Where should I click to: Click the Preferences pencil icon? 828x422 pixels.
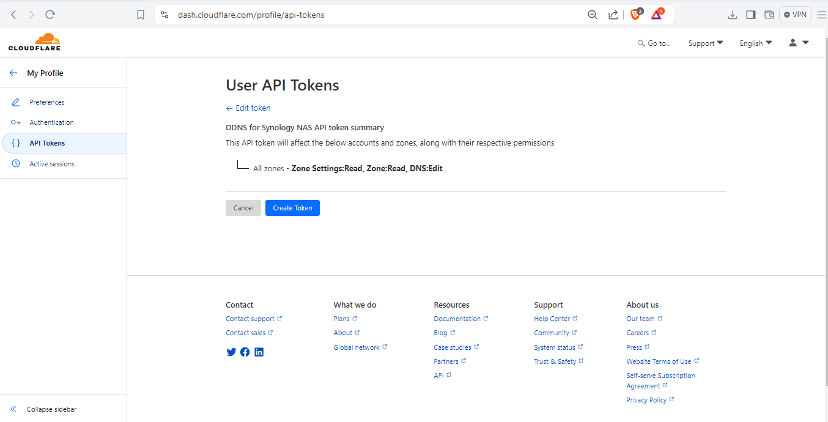16,102
